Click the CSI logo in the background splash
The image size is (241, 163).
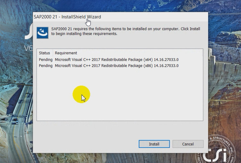(x=216, y=149)
